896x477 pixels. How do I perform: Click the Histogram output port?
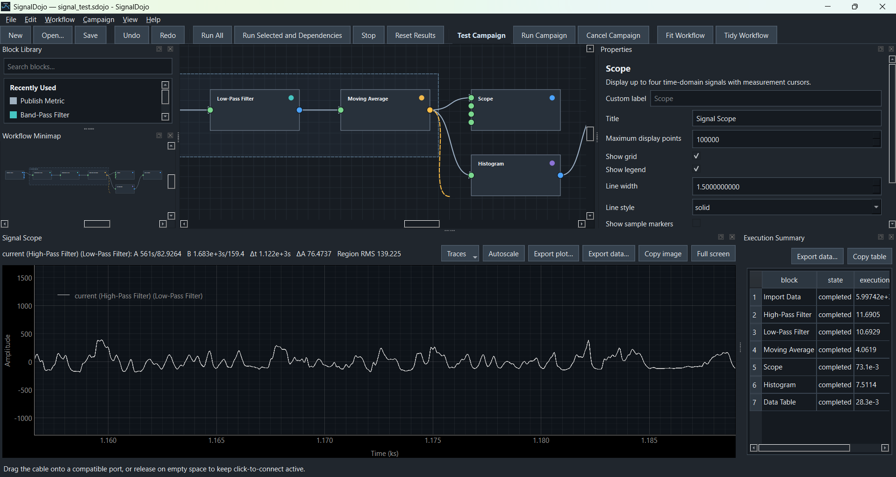click(560, 175)
